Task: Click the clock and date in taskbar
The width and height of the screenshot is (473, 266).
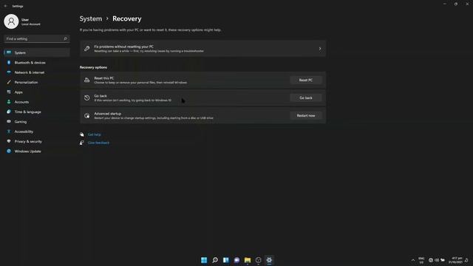Action: (x=455, y=260)
